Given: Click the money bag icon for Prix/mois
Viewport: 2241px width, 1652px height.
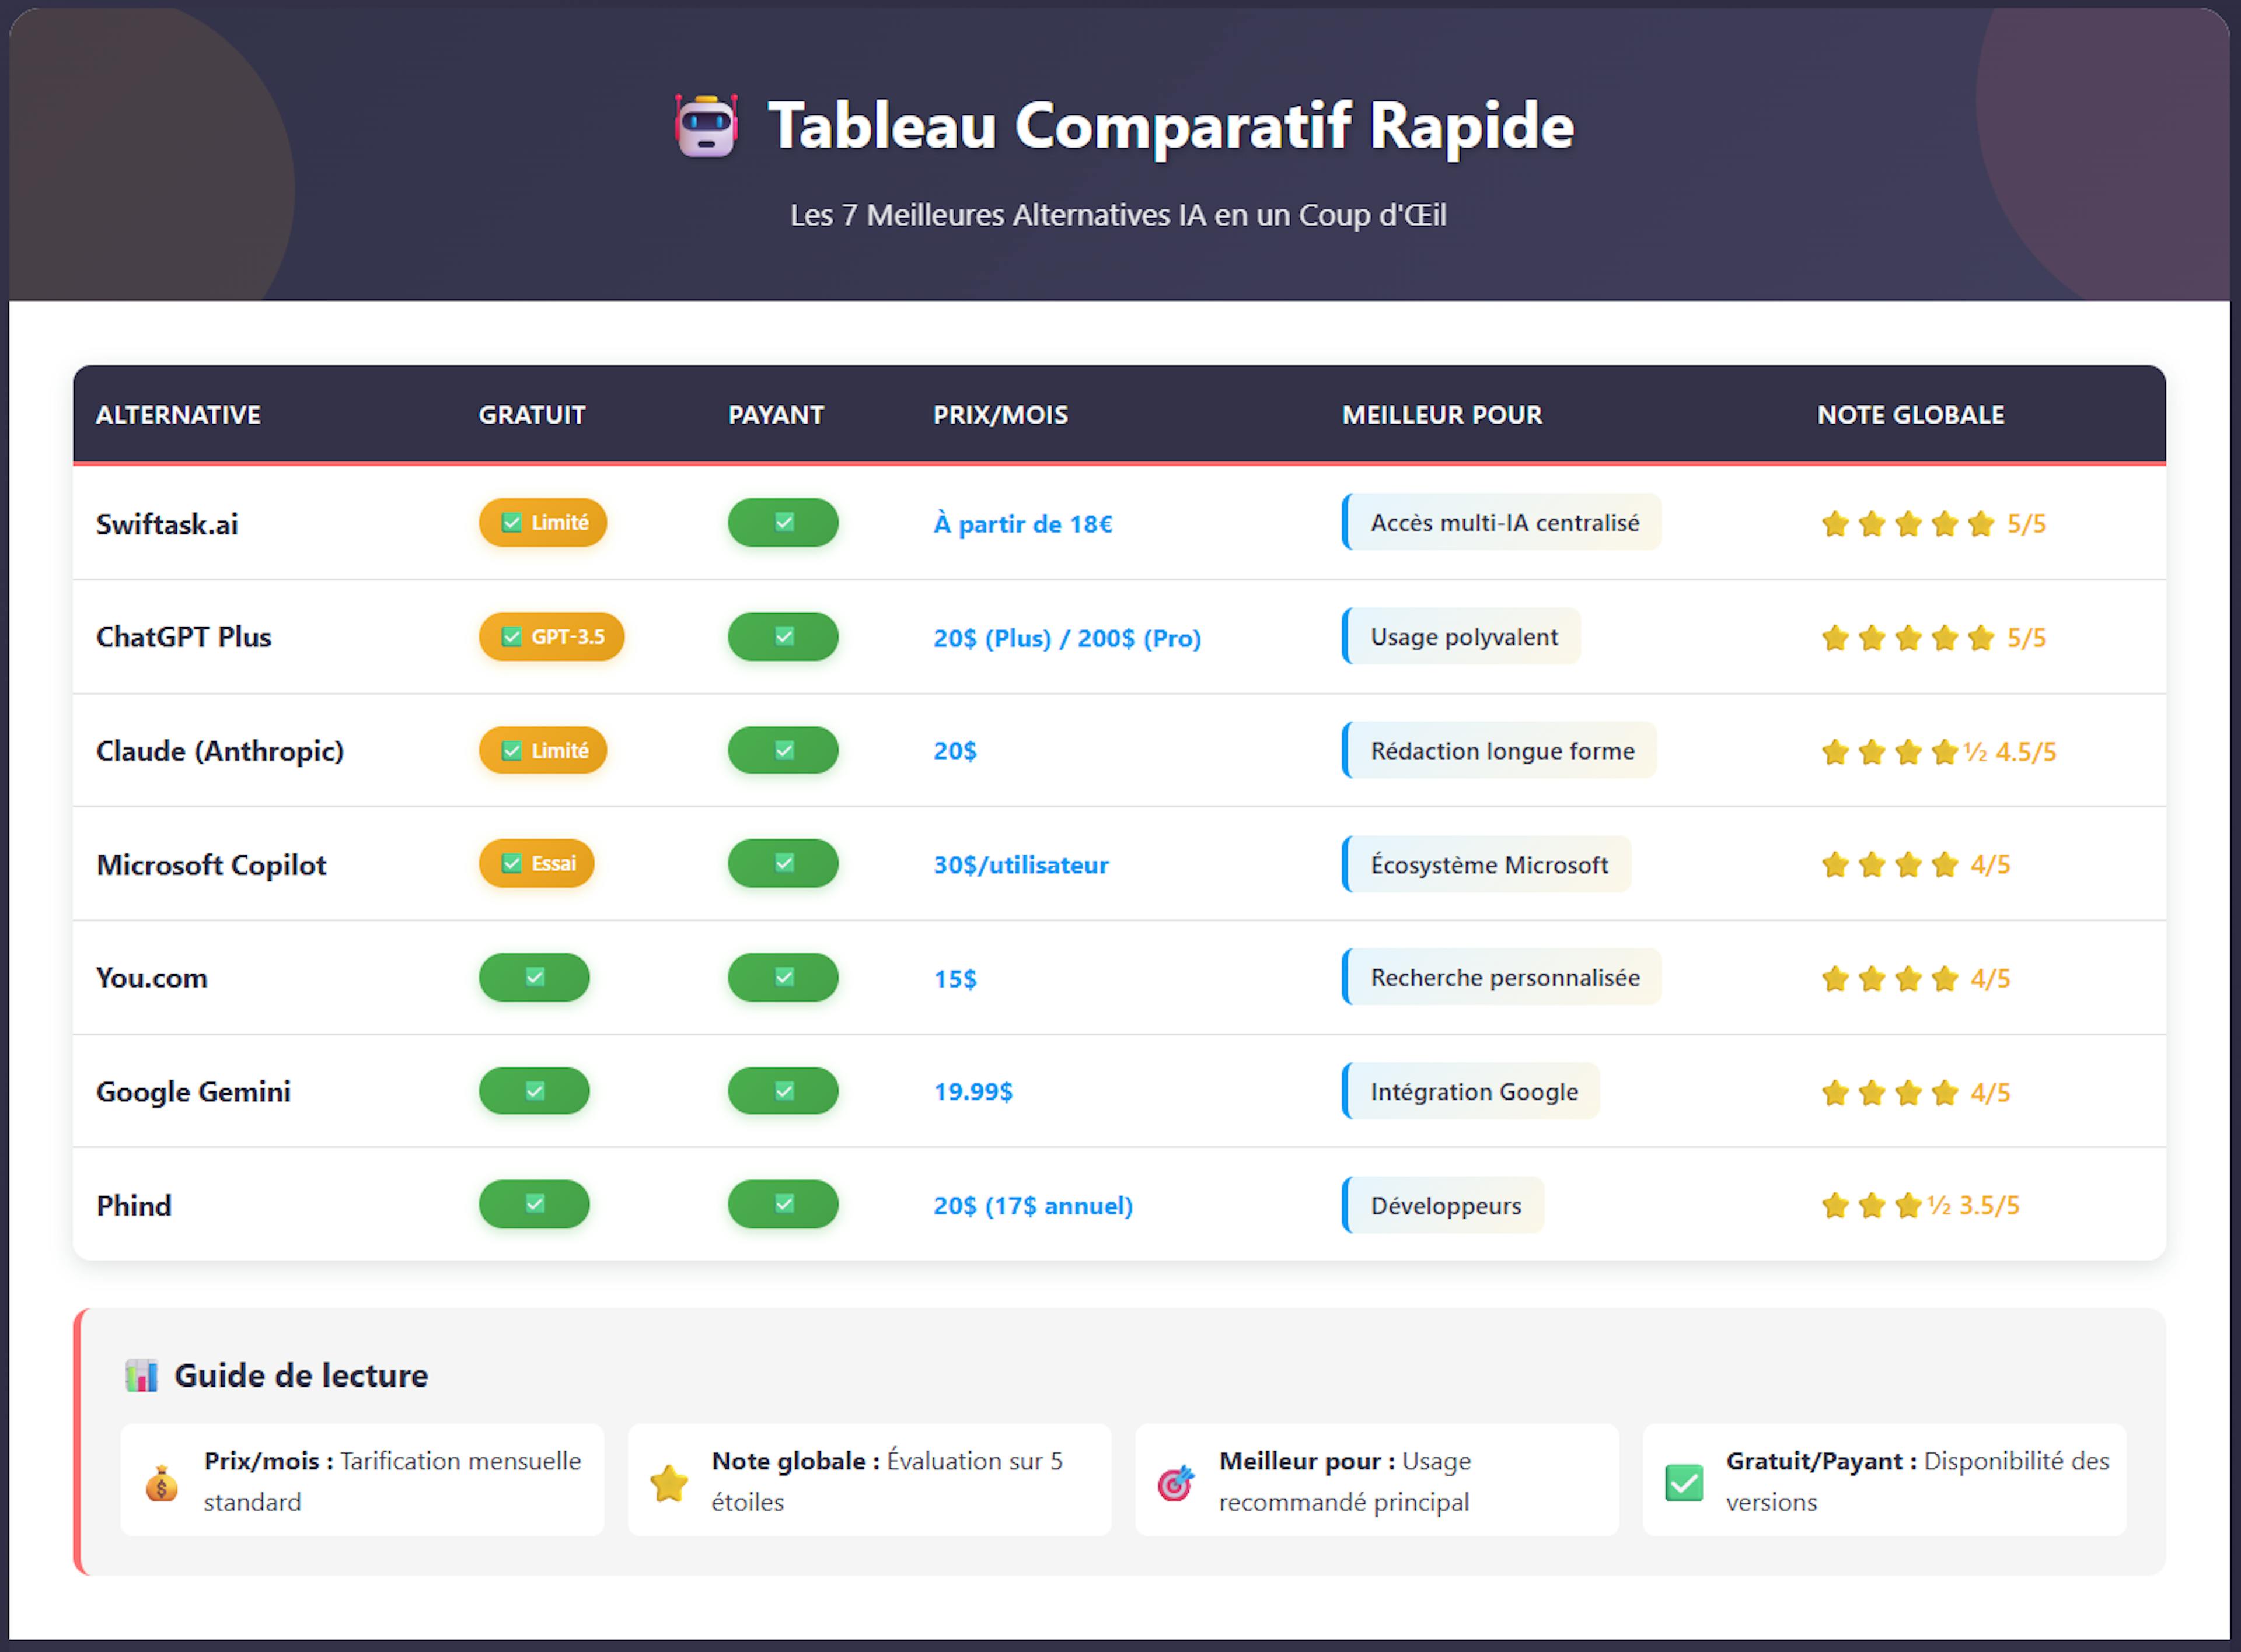Looking at the screenshot, I should tap(161, 1484).
